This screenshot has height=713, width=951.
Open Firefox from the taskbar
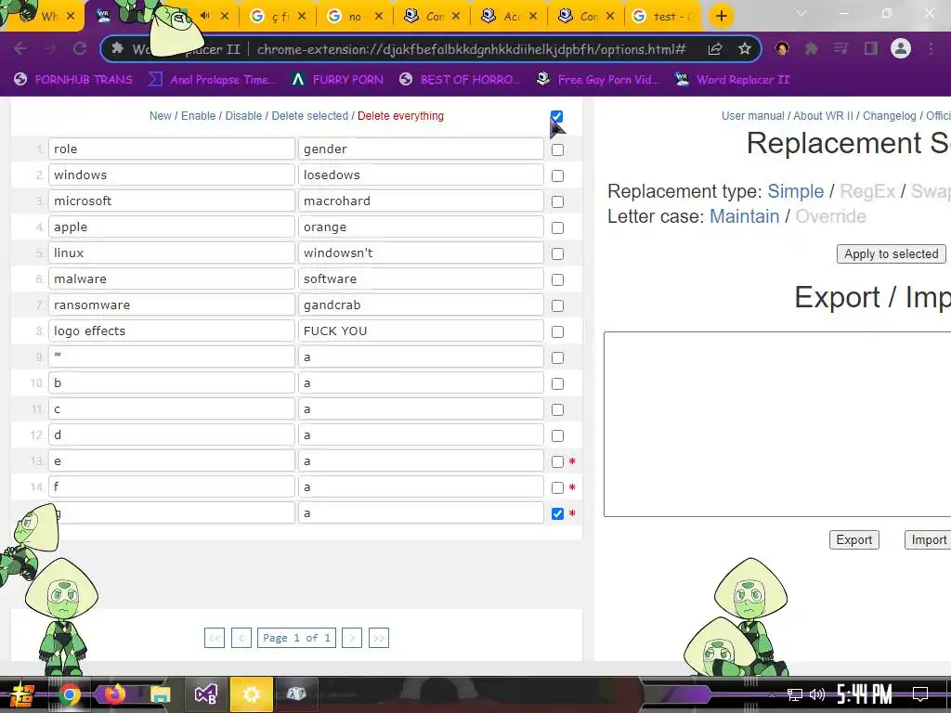point(114,694)
